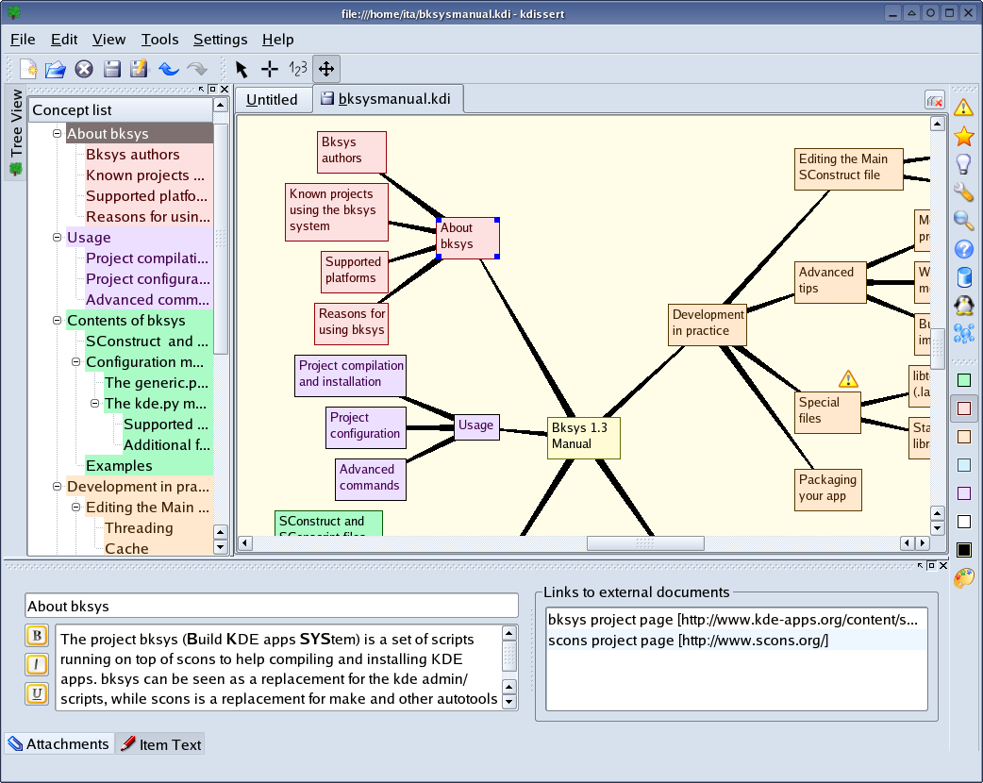Select Examples in the concept list

pyautogui.click(x=119, y=466)
